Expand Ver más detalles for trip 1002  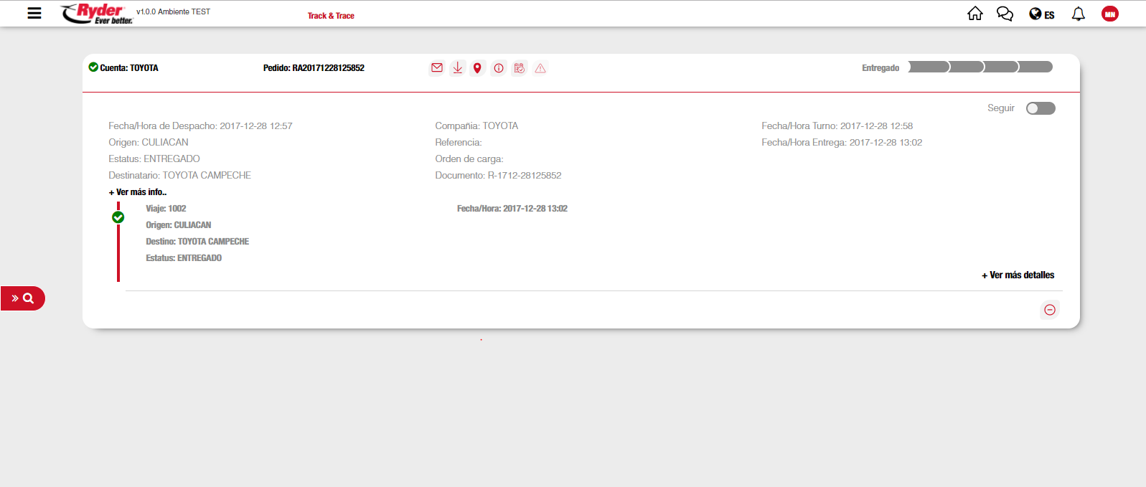click(x=1018, y=275)
